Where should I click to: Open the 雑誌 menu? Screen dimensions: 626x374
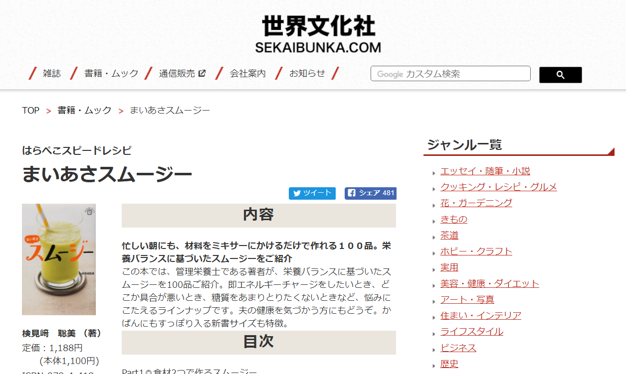[x=52, y=73]
